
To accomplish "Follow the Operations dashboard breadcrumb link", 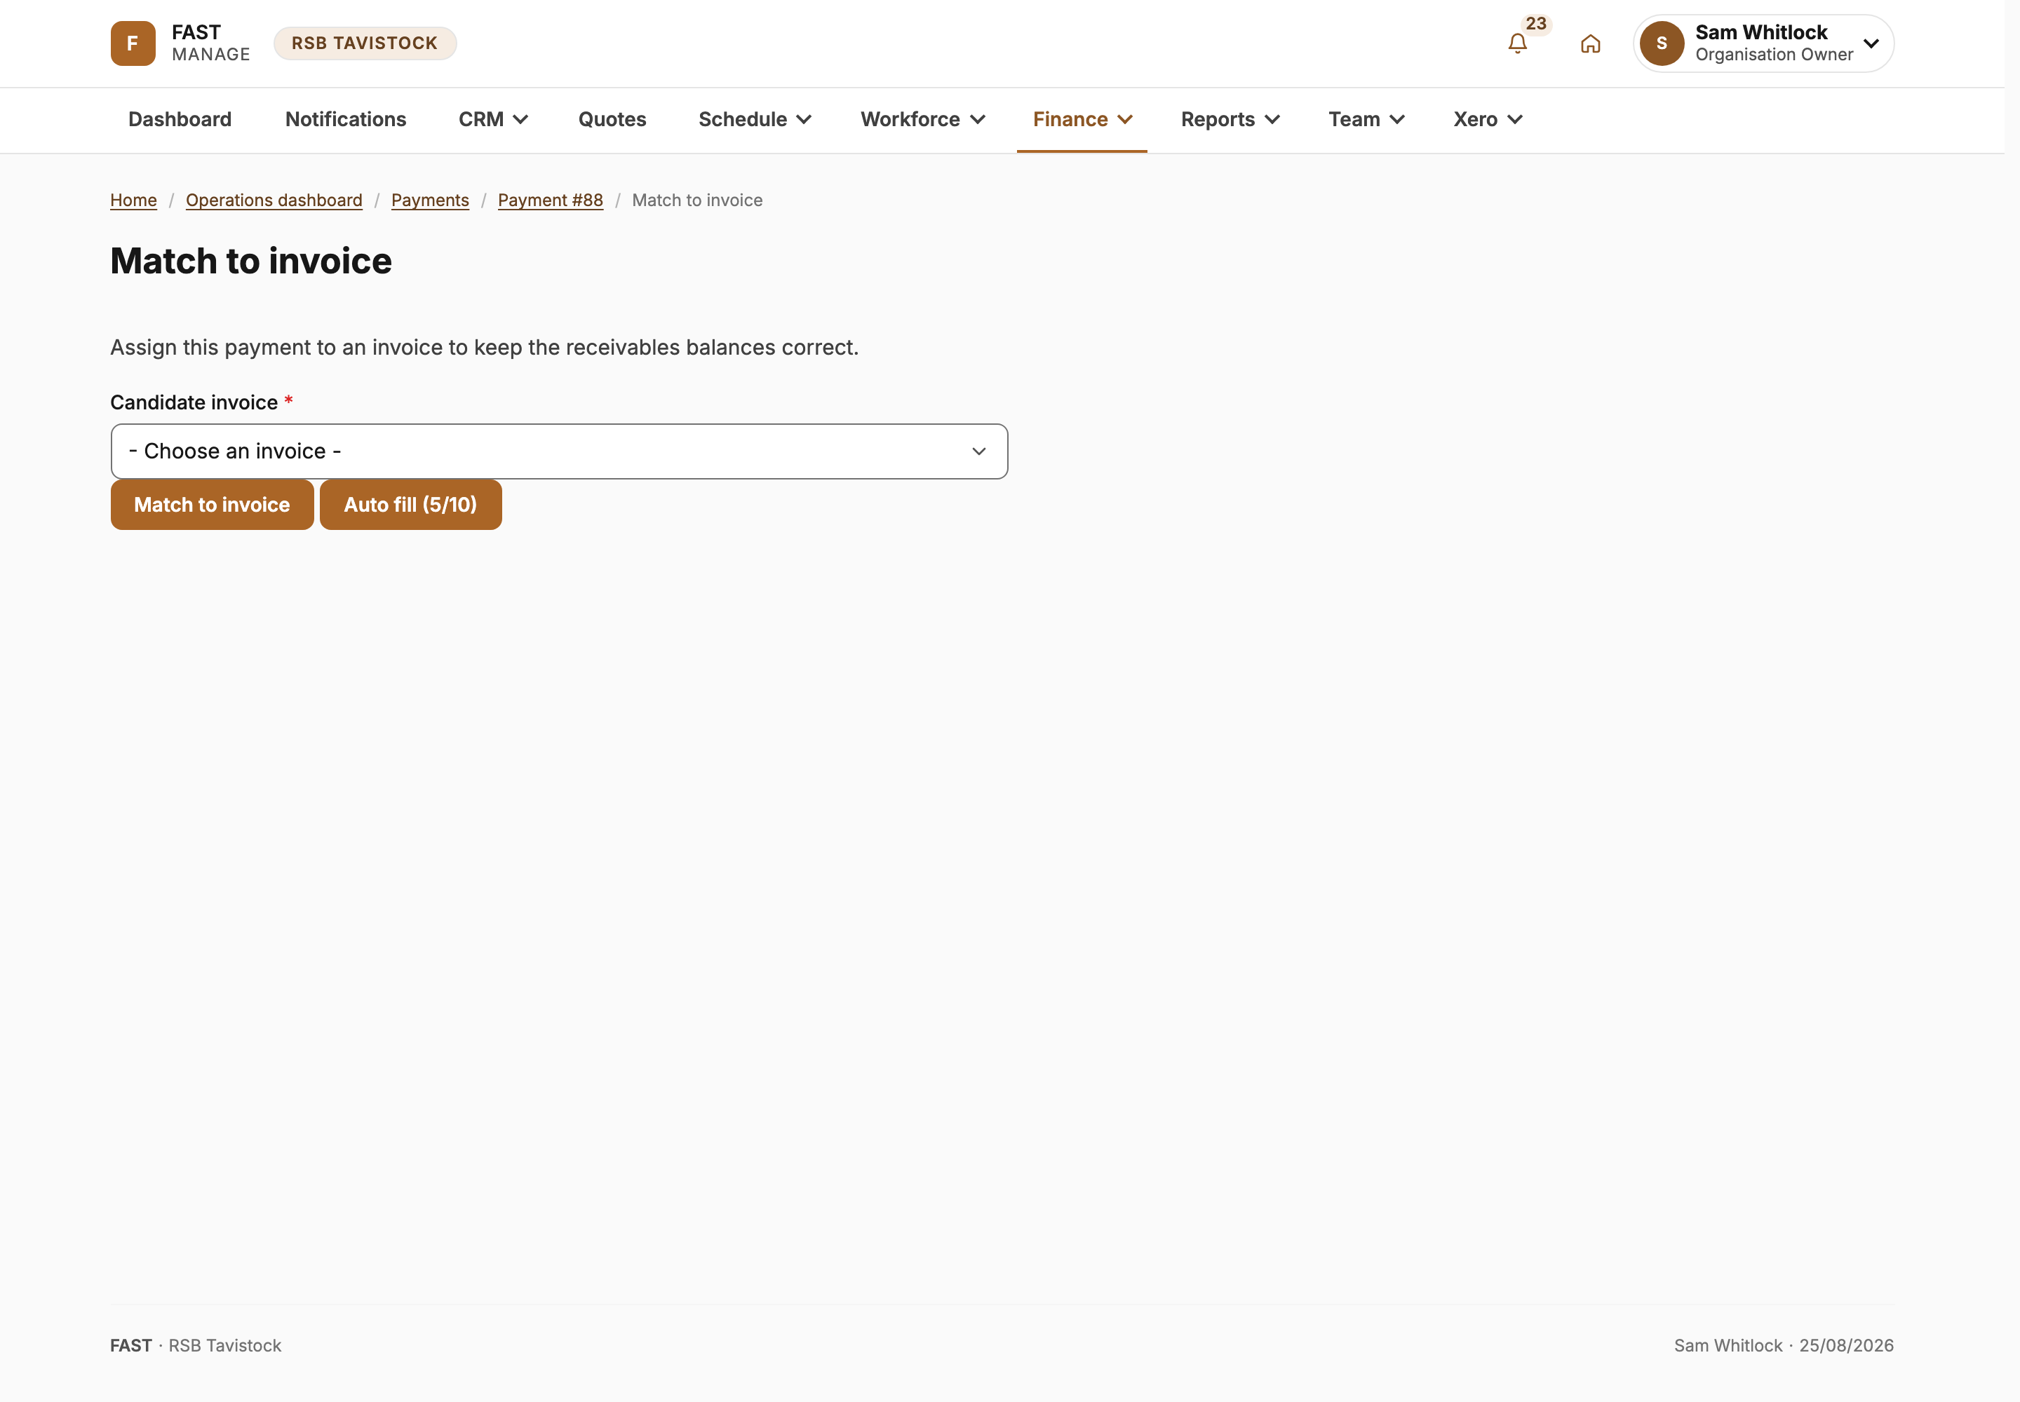I will tap(274, 200).
